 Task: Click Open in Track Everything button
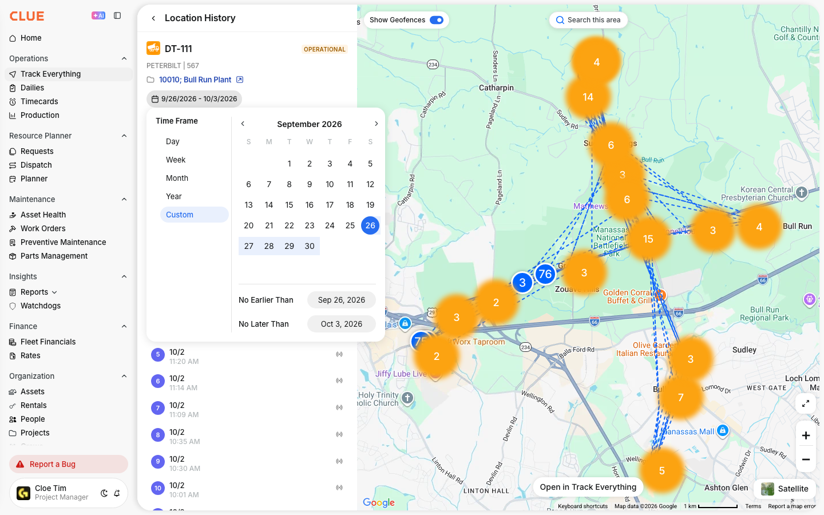tap(588, 487)
